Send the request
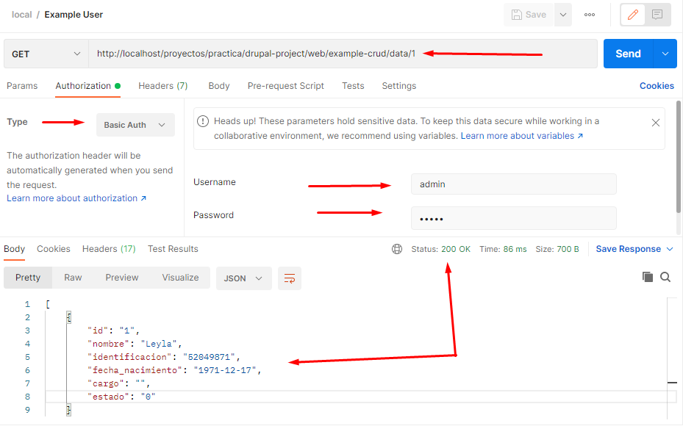 point(628,54)
